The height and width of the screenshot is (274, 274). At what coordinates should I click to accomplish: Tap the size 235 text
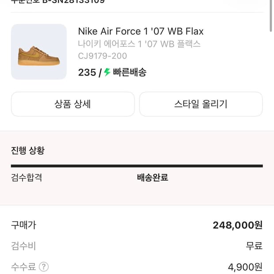click(x=87, y=72)
